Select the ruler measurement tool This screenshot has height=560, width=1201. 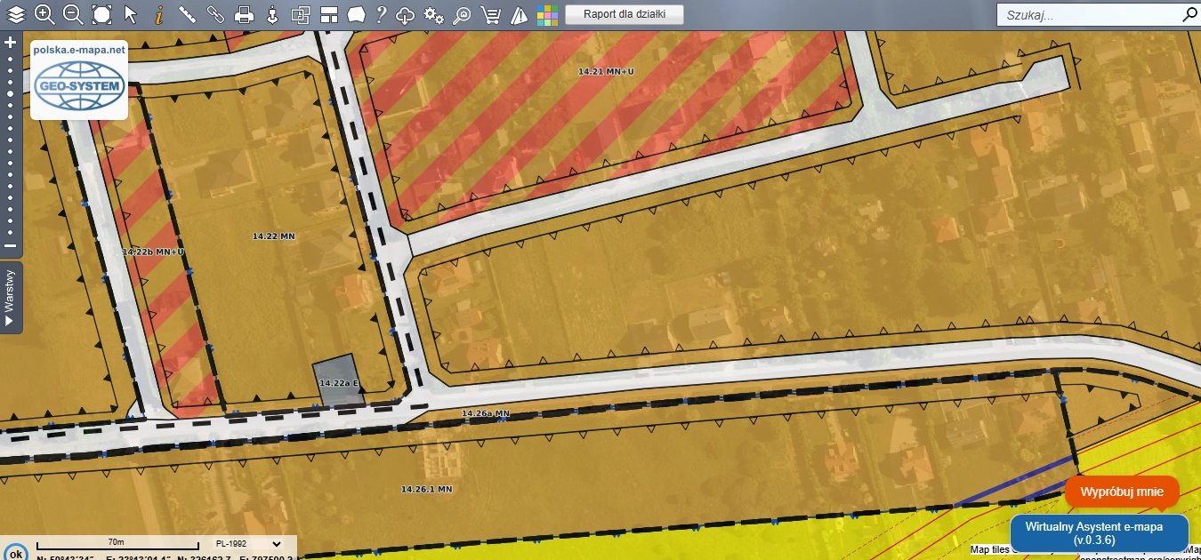[187, 14]
